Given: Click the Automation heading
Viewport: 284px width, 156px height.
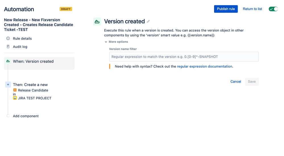Looking at the screenshot, I should (x=19, y=9).
